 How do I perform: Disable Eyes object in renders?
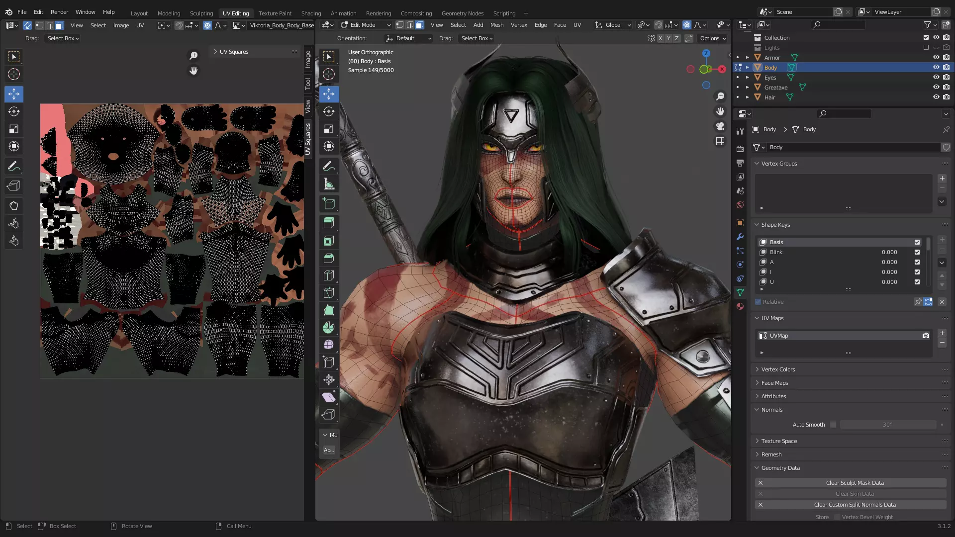pos(946,78)
